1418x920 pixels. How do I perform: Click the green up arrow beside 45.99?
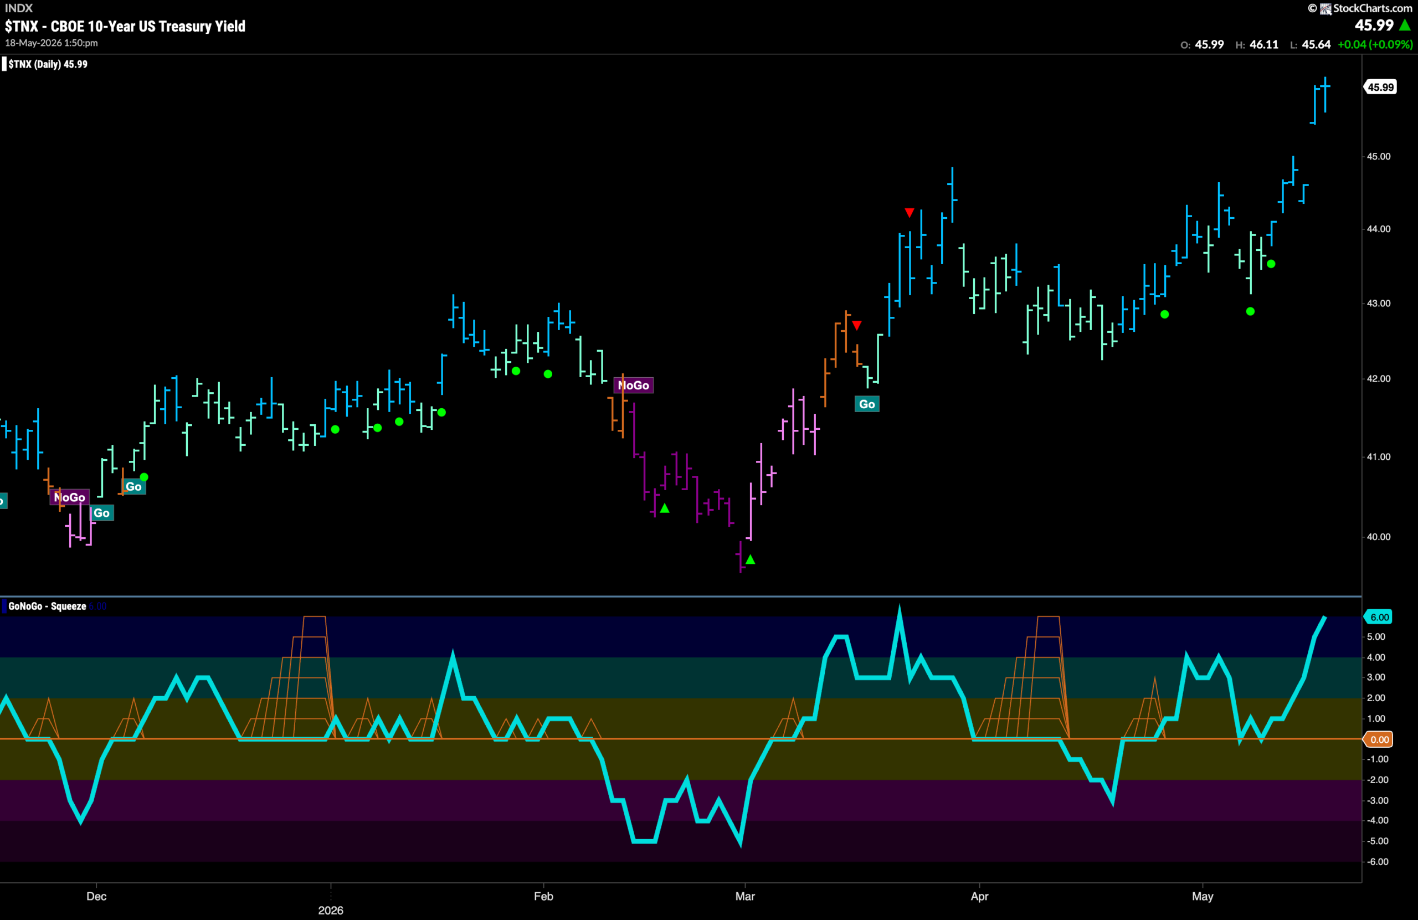click(1405, 25)
